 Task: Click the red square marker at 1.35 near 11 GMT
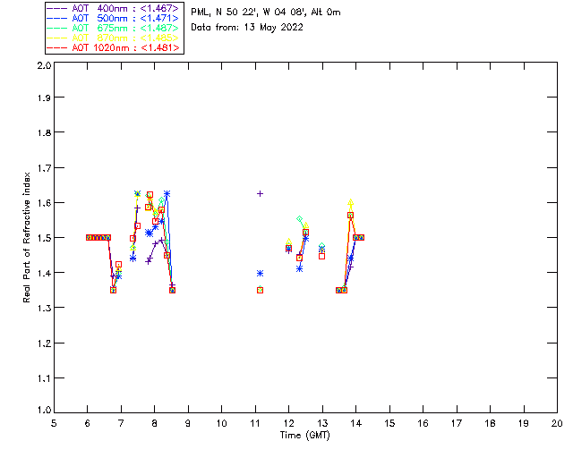pyautogui.click(x=260, y=291)
